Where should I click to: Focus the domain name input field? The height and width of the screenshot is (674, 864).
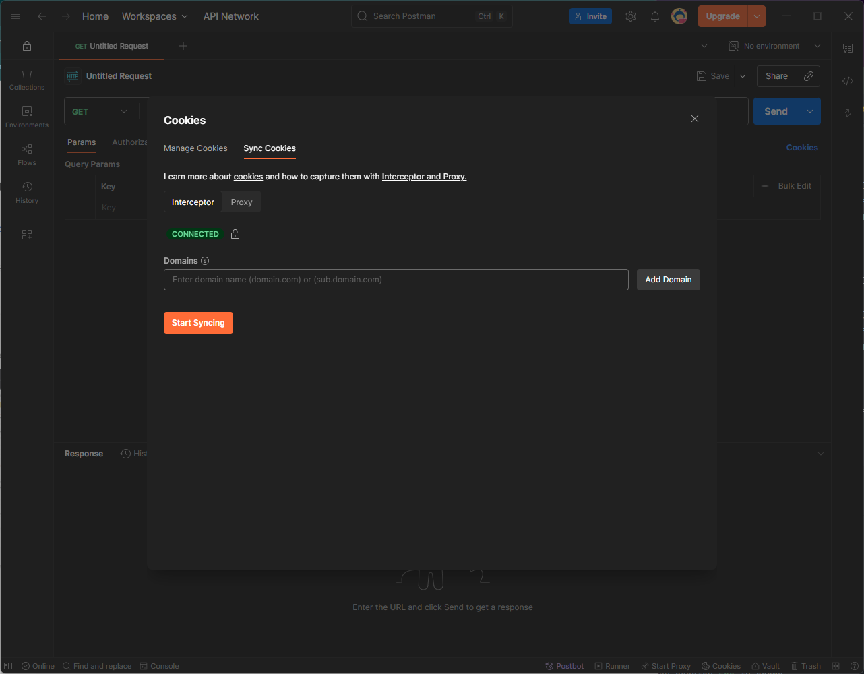[x=396, y=280]
